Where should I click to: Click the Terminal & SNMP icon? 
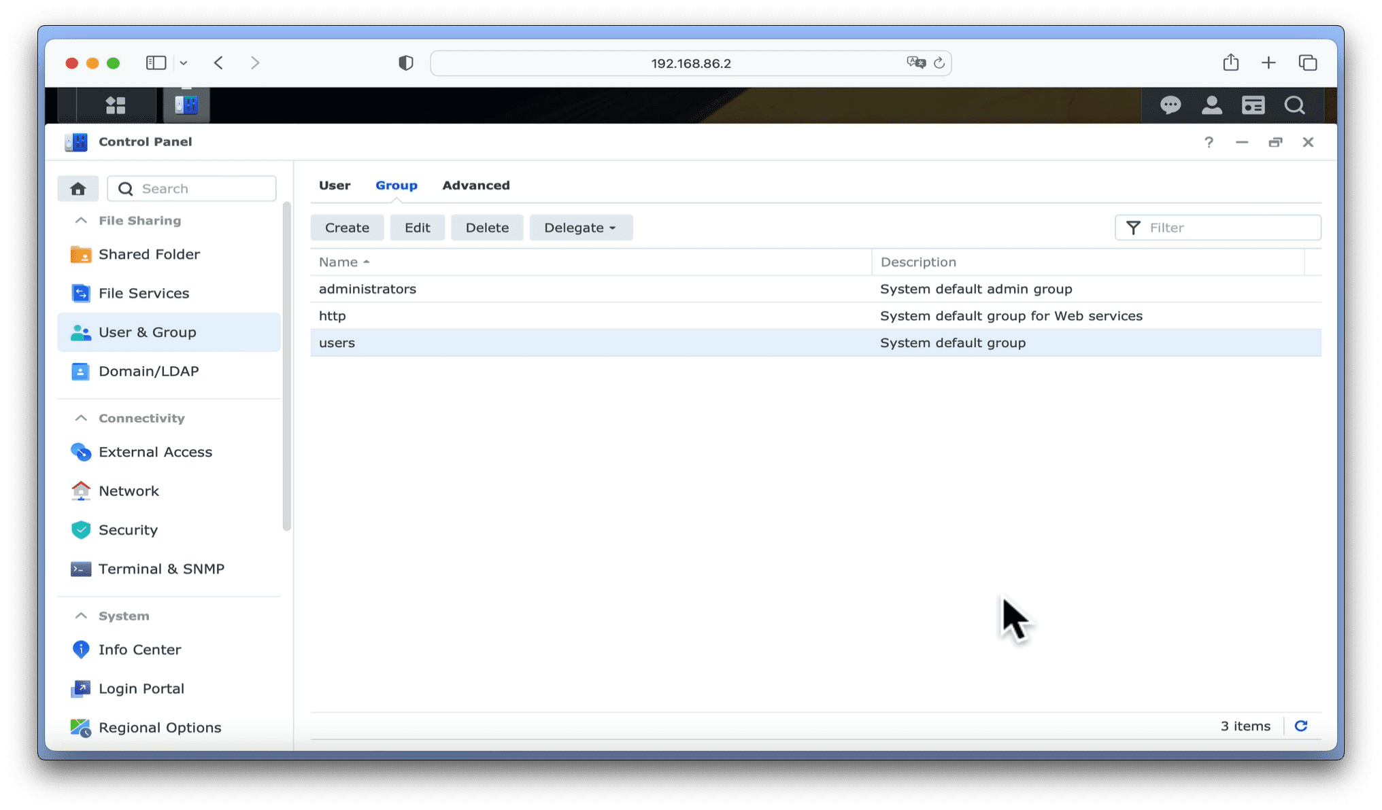[81, 569]
